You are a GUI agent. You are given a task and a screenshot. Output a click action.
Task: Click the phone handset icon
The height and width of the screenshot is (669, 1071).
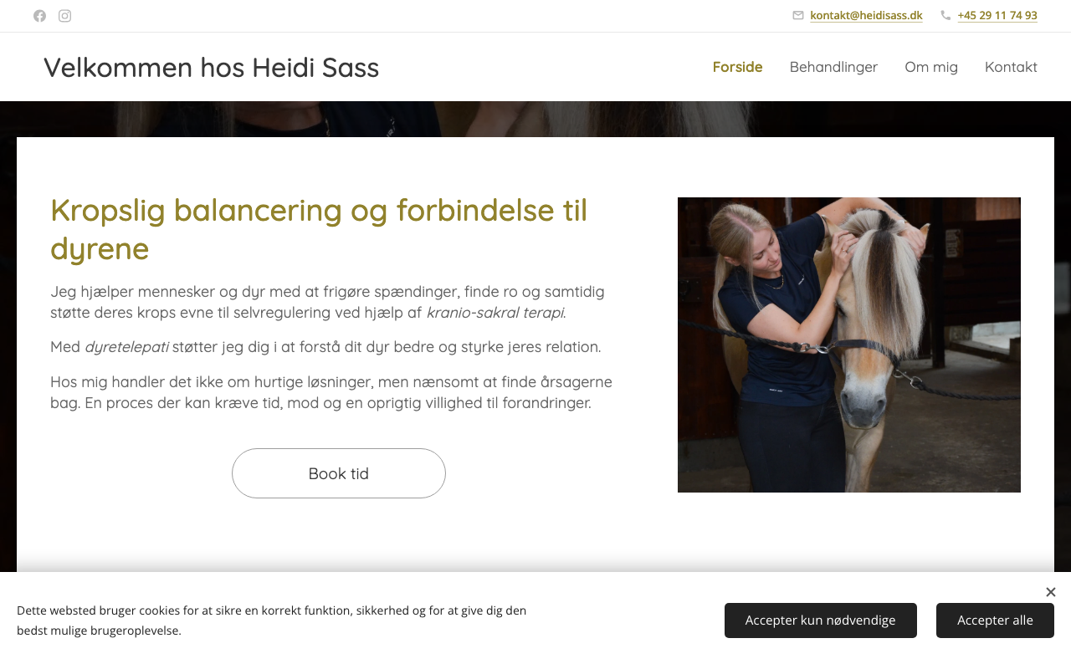point(945,15)
